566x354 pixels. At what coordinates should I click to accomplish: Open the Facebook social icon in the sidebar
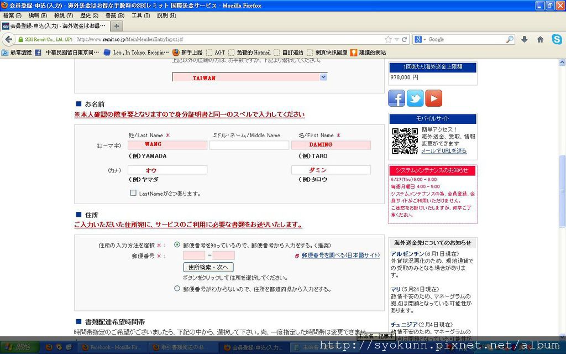pos(396,98)
